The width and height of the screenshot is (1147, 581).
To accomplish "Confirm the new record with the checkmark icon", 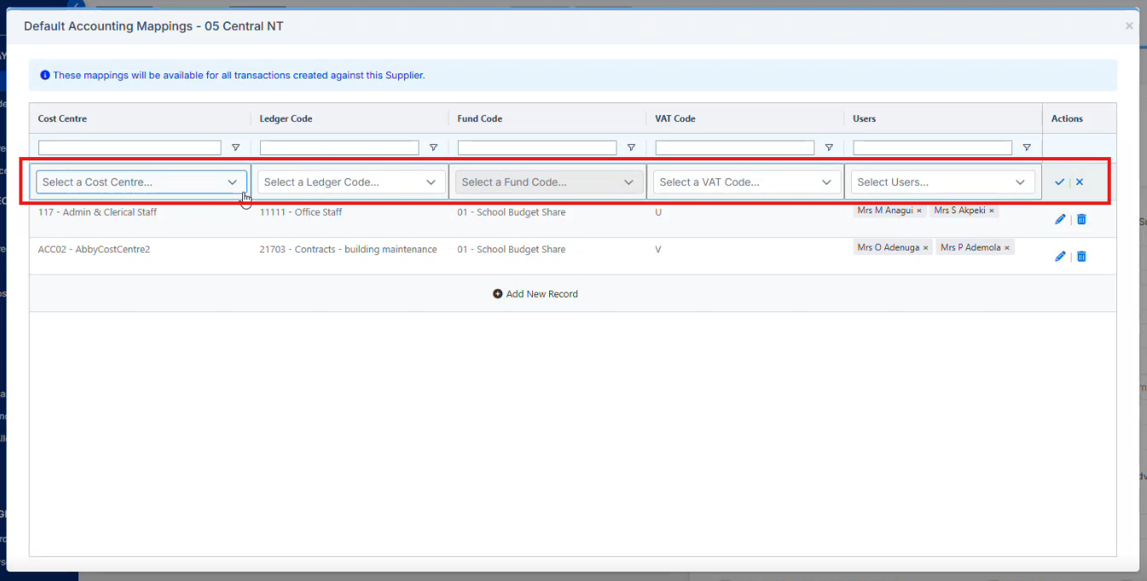I will 1059,182.
